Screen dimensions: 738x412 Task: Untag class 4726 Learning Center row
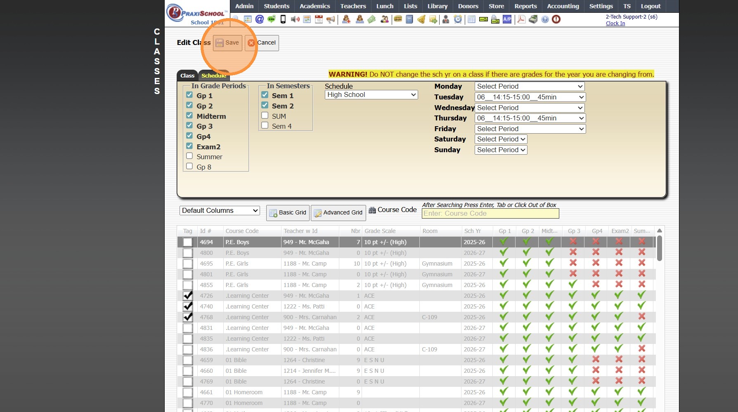click(188, 296)
